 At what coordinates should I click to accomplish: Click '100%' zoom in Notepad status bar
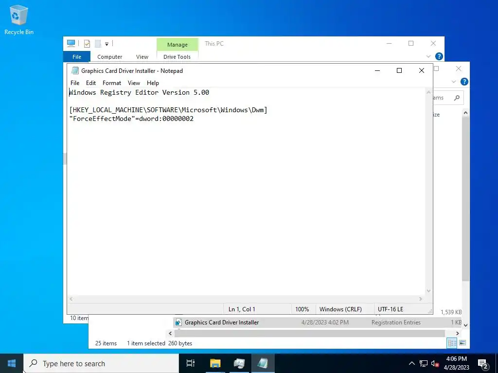[302, 309]
